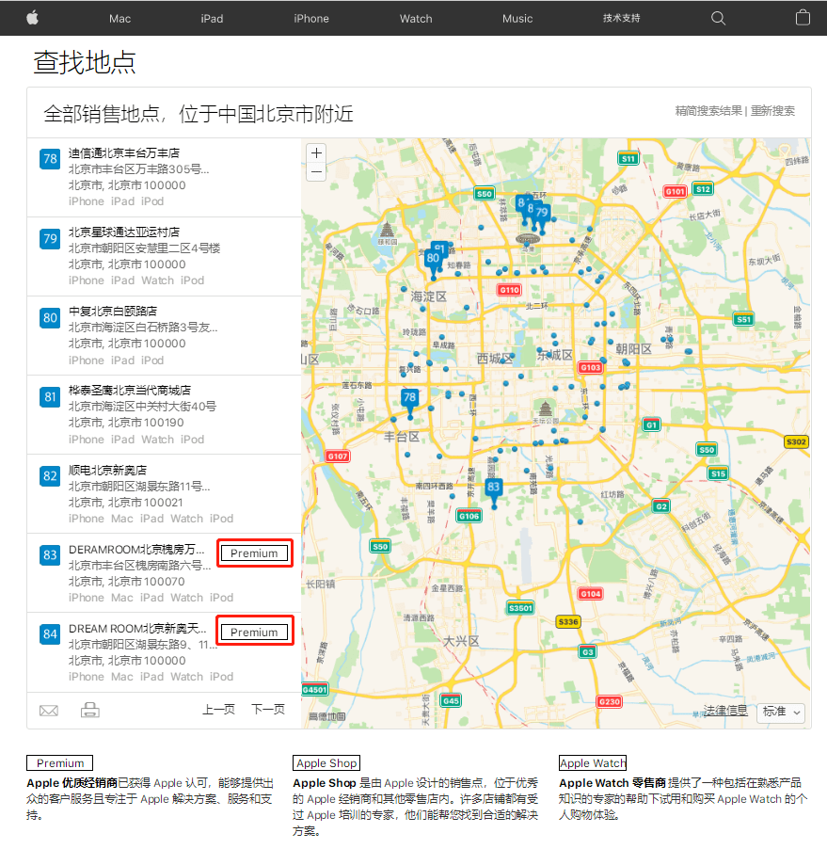Image resolution: width=827 pixels, height=849 pixels.
Task: Print the store list via printer icon
Action: point(89,710)
